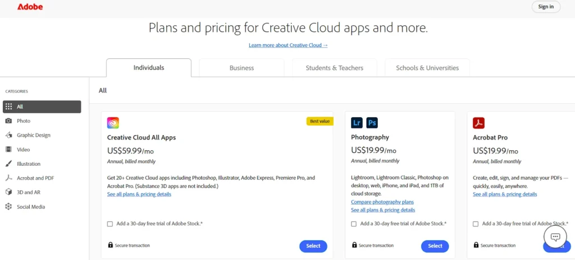Enable Adobe Stock trial for Acrobat Pro
575x260 pixels.
point(476,224)
